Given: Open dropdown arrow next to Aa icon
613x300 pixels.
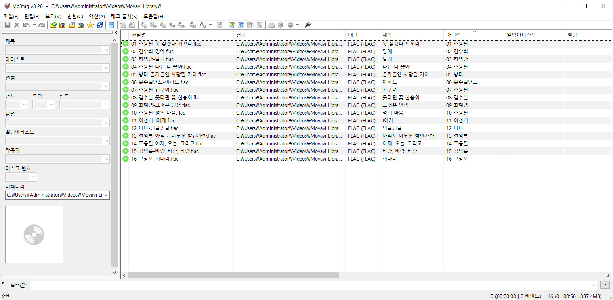Looking at the screenshot, I should (210, 25).
